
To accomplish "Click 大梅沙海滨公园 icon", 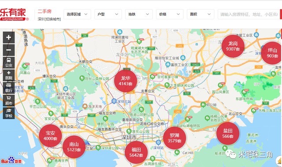I will pos(254,110).
